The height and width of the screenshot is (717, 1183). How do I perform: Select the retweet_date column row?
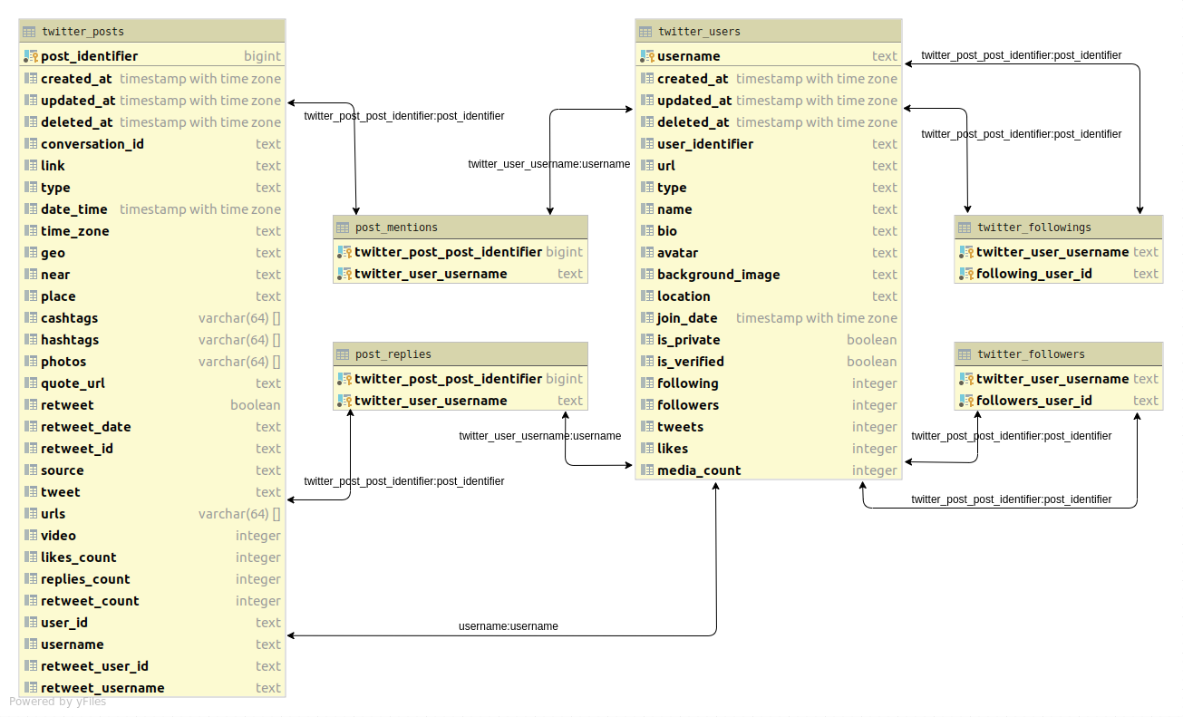[152, 427]
